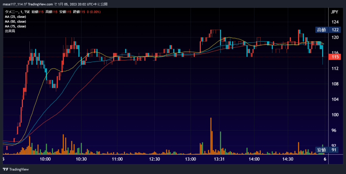This screenshot has width=346, height=174.
Task: Click the タメニー, 1, TSE symbol legend
Action: pos(18,12)
